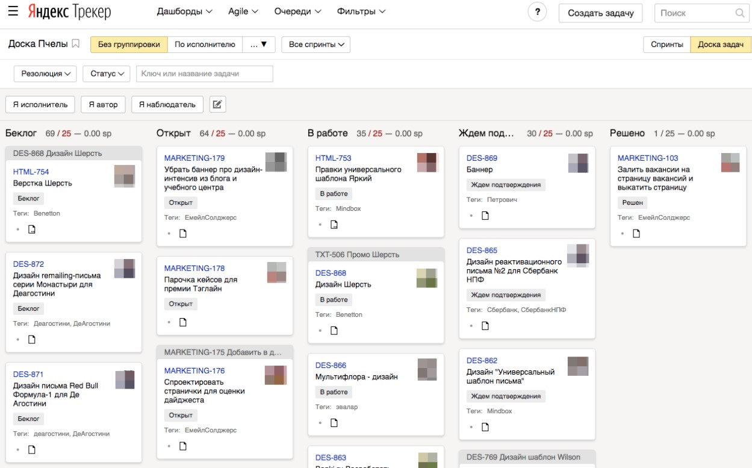Toggle the Я наблюдатель filter
The width and height of the screenshot is (752, 468).
167,104
